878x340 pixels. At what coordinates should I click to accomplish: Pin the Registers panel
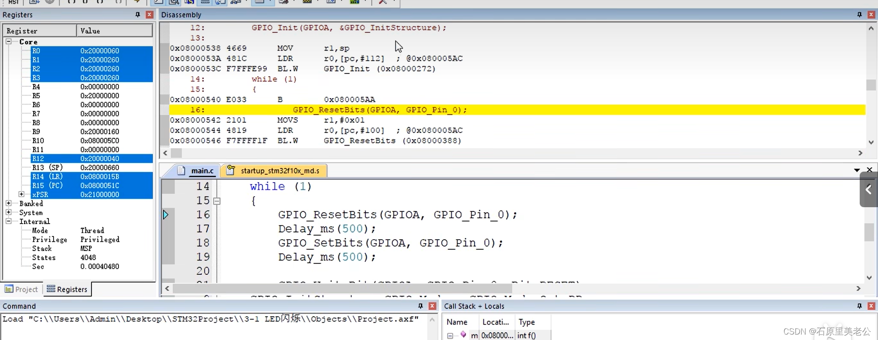(138, 15)
